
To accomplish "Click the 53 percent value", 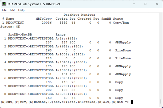I will tap(73, 90).
